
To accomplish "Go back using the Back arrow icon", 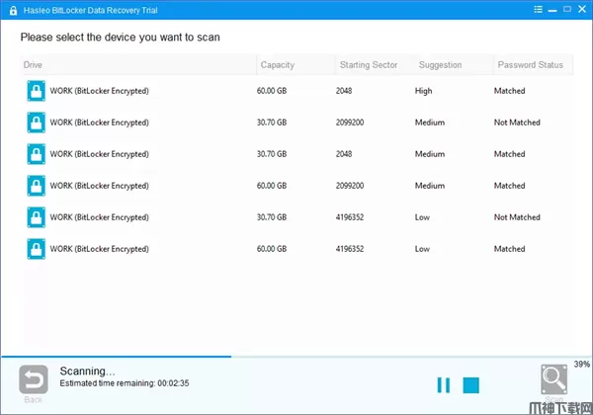I will pos(33,379).
